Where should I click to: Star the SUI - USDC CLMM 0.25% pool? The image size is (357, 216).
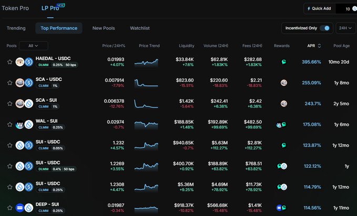[9, 187]
